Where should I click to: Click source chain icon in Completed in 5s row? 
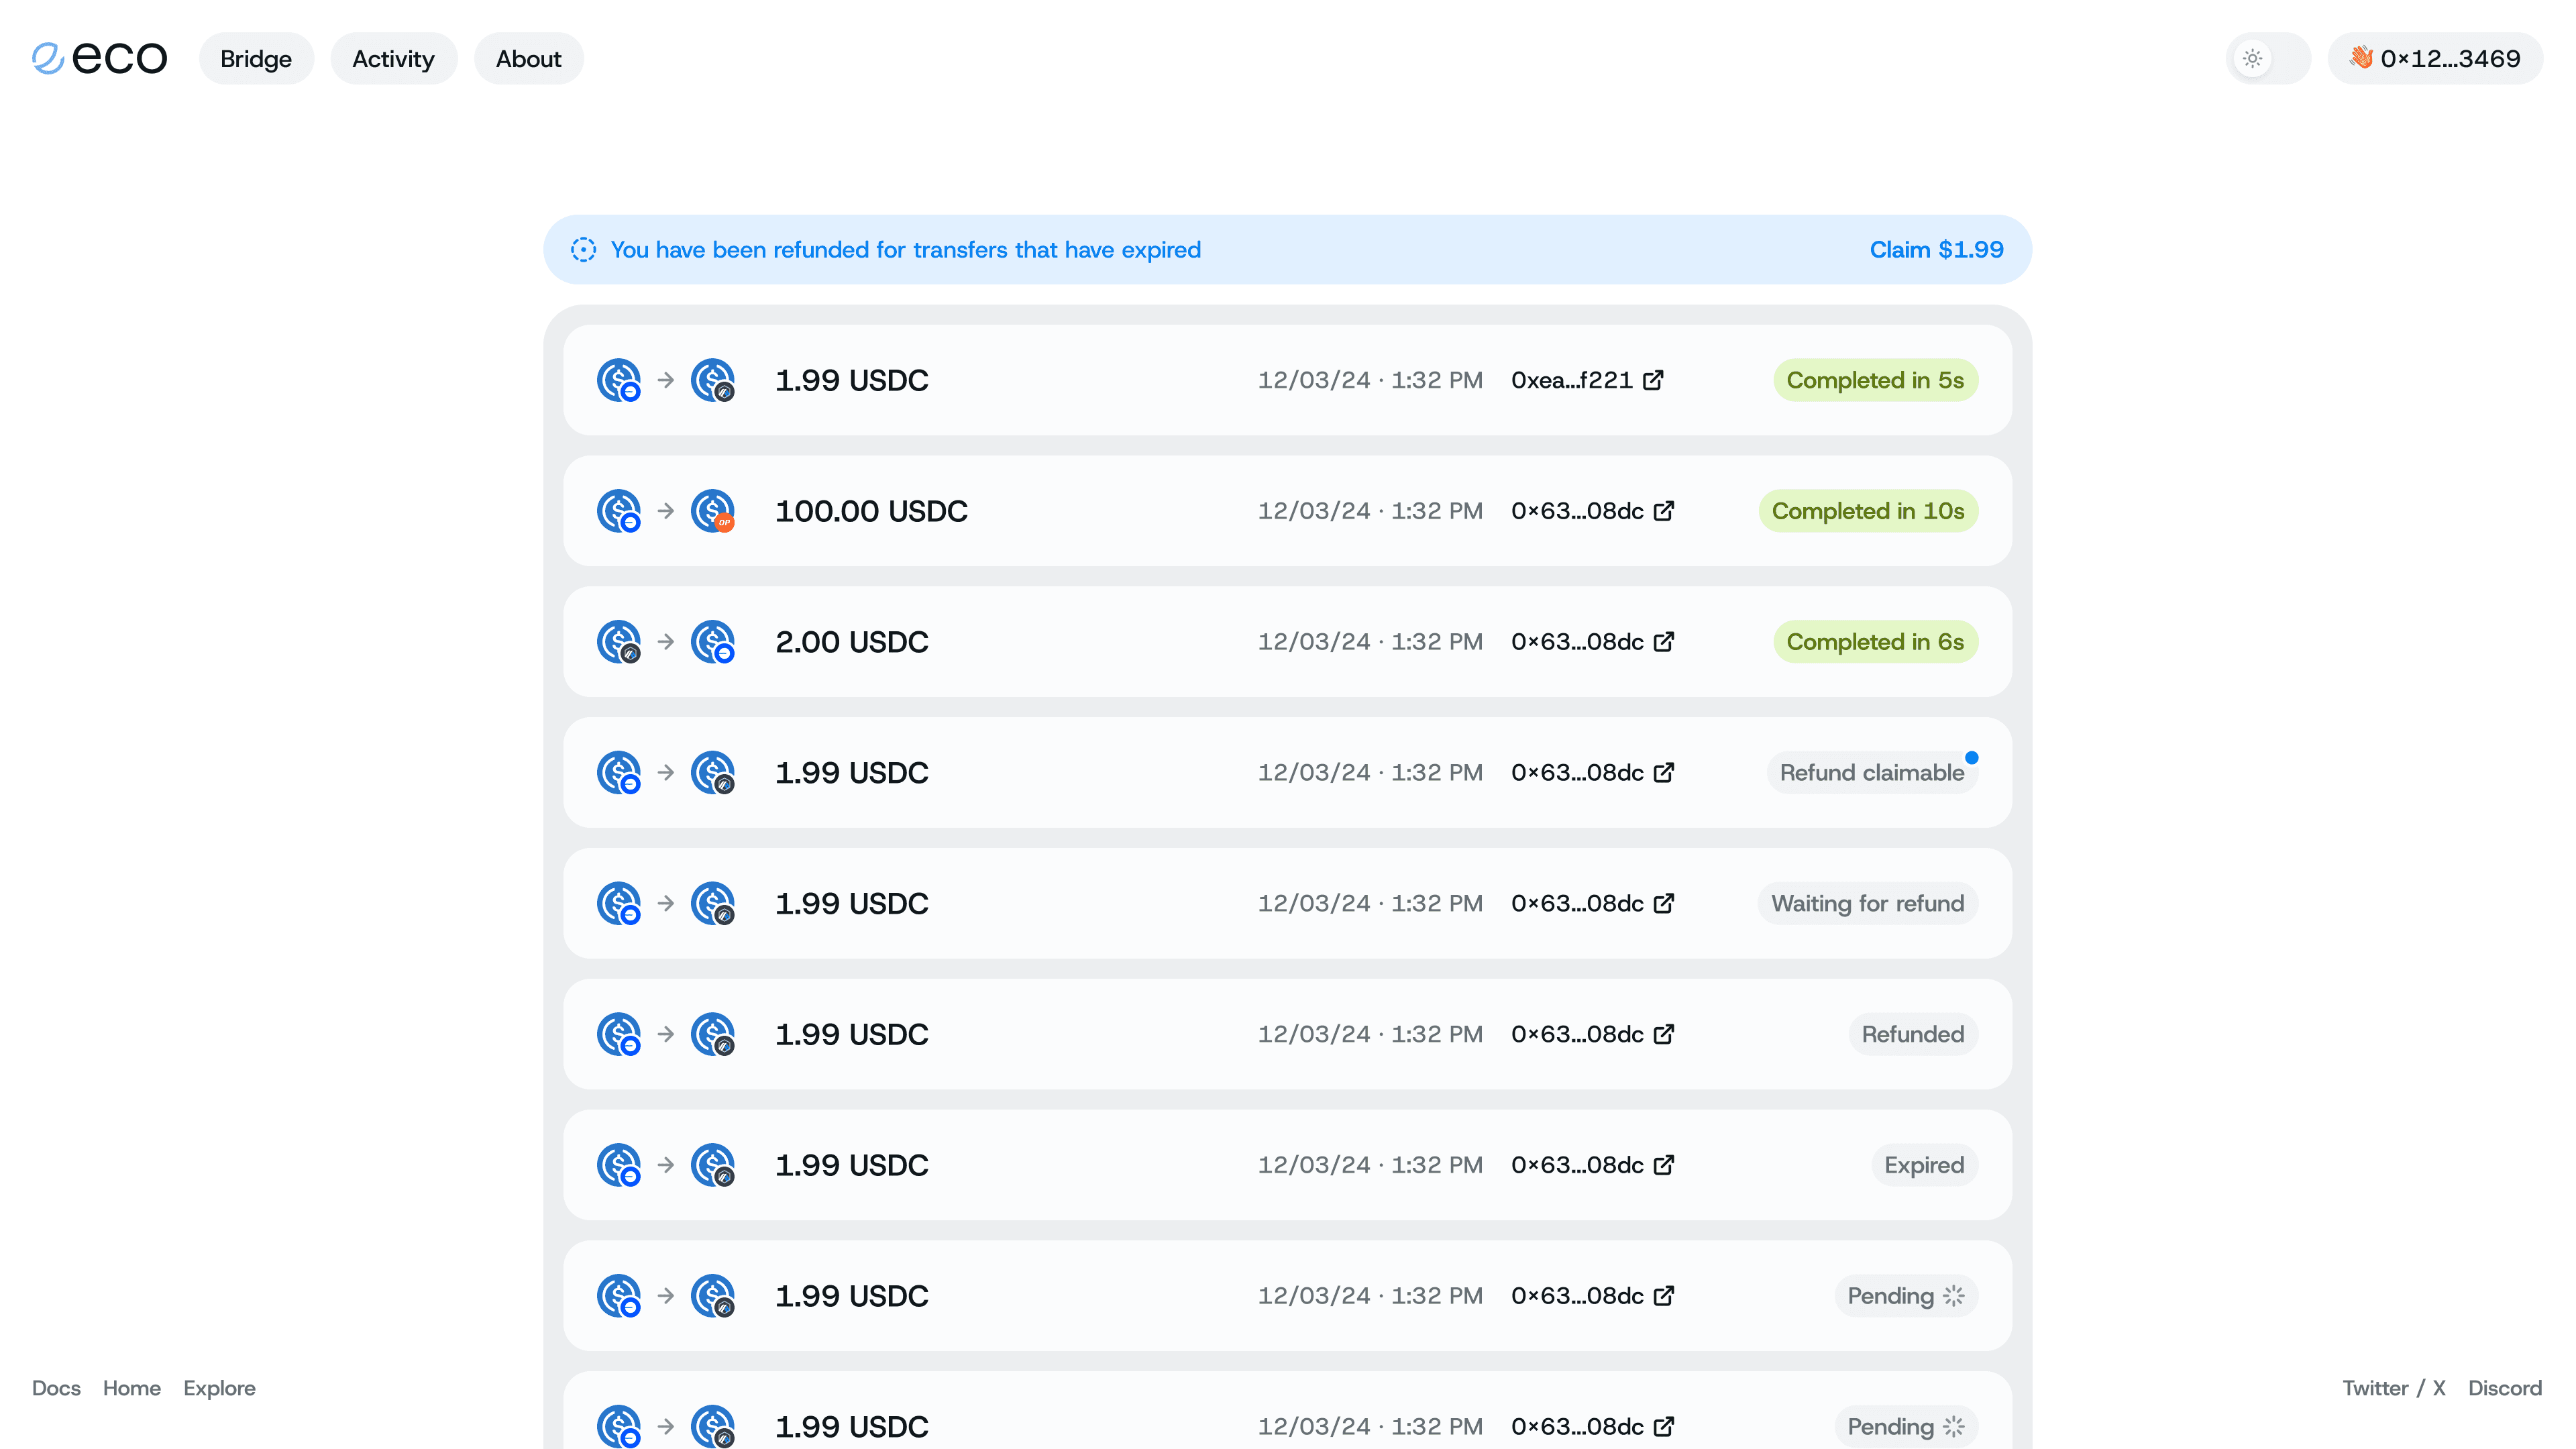(x=619, y=380)
